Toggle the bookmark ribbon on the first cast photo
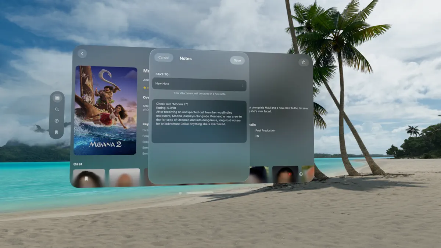The width and height of the screenshot is (441, 248). click(85, 179)
